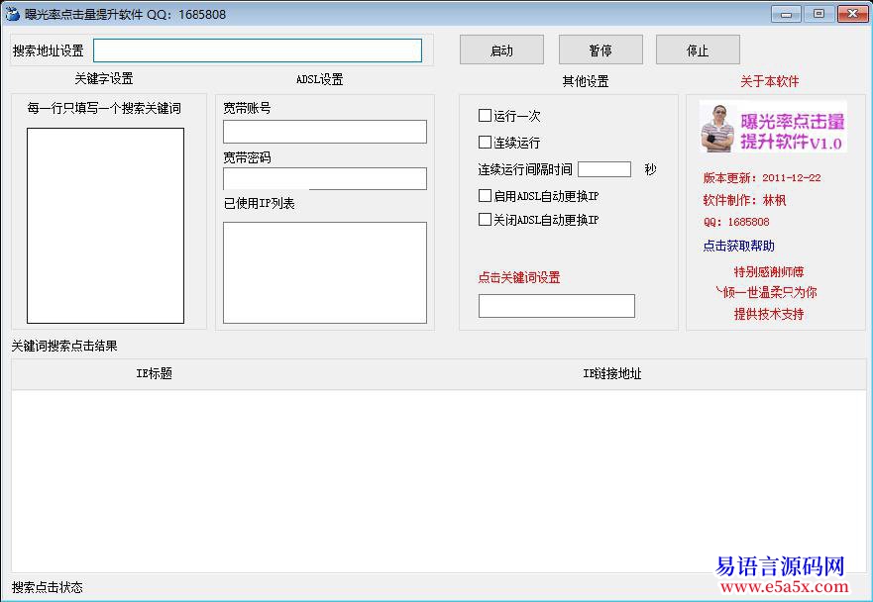
Task: Click the input under 点击关键词设置
Action: [x=556, y=305]
